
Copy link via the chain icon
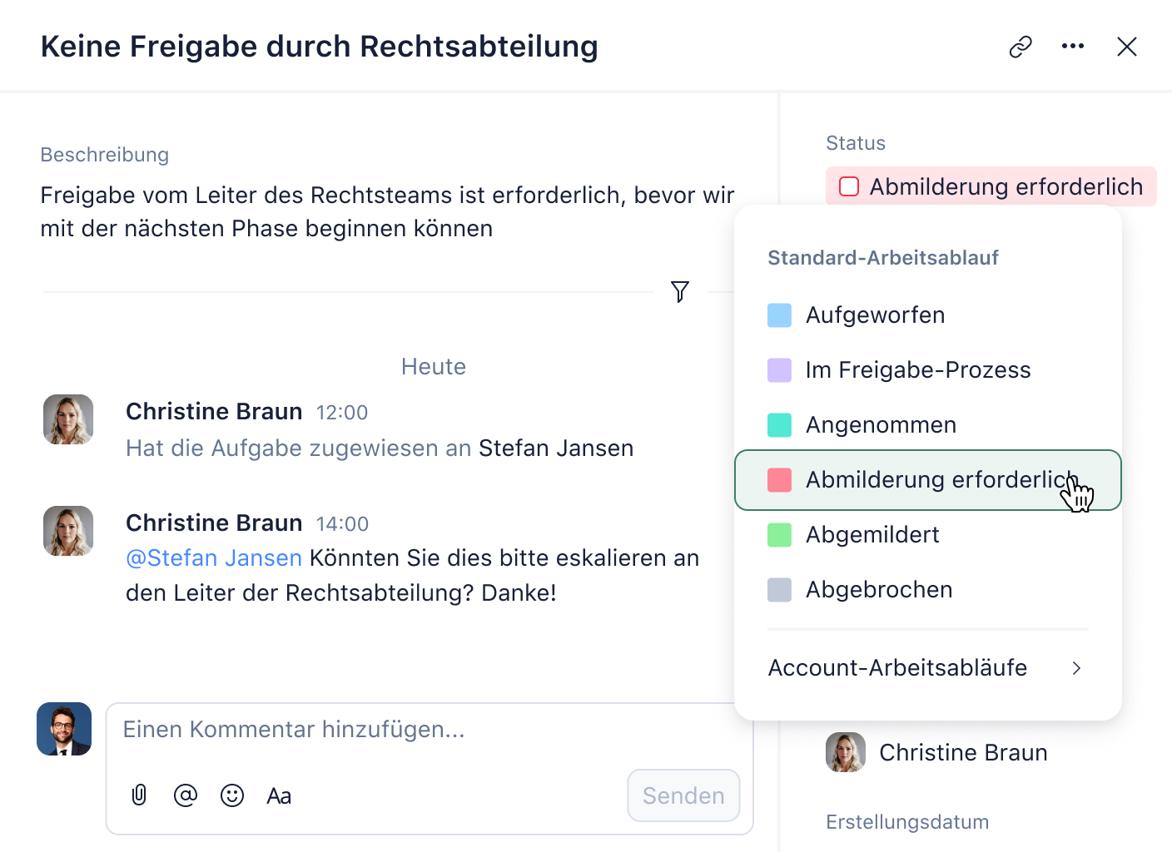[1021, 47]
